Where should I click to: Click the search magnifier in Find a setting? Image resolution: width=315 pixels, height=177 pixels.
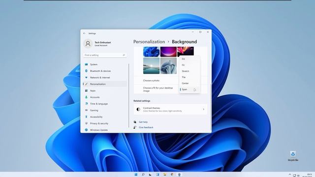pyautogui.click(x=124, y=55)
